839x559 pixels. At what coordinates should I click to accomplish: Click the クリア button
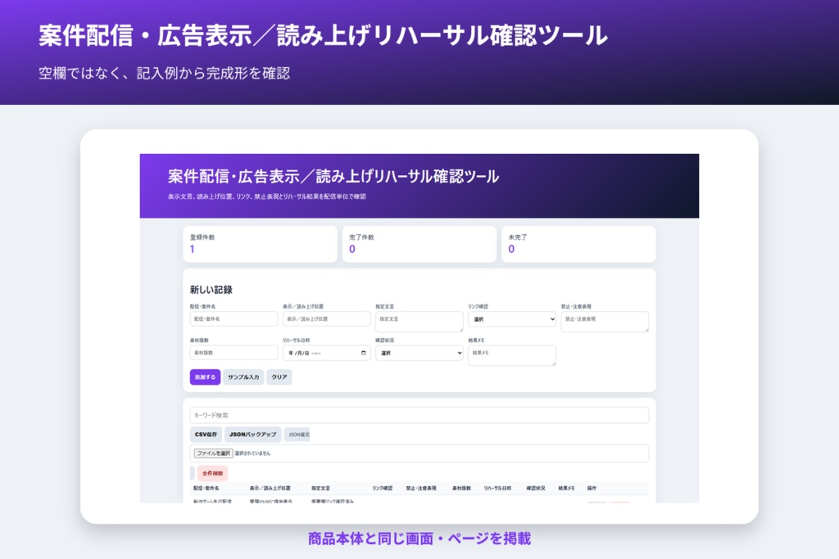(279, 376)
